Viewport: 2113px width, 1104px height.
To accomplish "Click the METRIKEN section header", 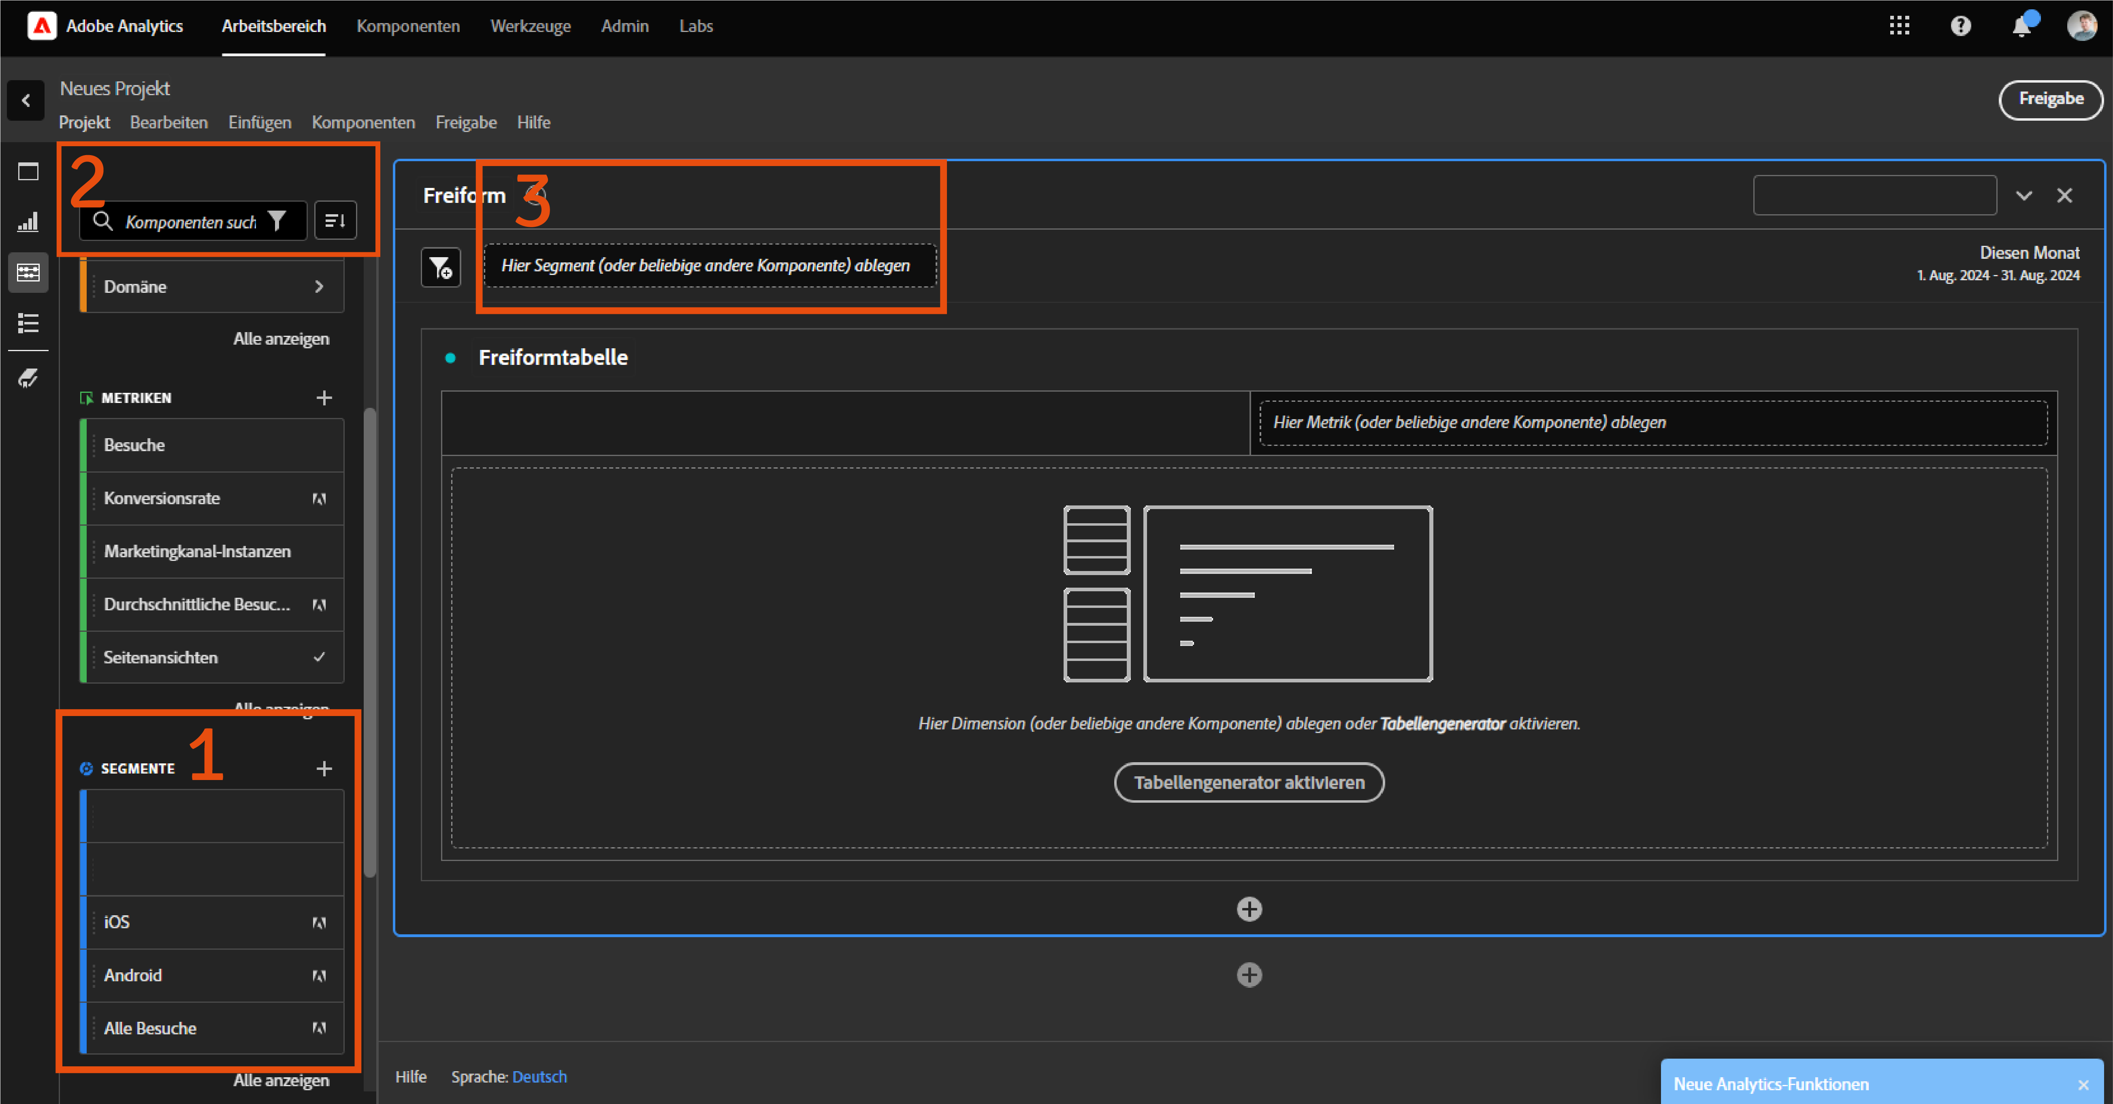I will pyautogui.click(x=136, y=398).
